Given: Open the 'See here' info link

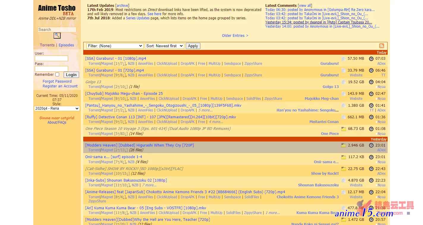Looking at the screenshot, I should coord(154,14).
